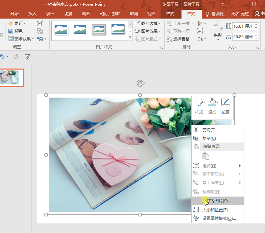Apply the fourth picture style thumbnail
The height and width of the screenshot is (233, 265).
[x=118, y=30]
